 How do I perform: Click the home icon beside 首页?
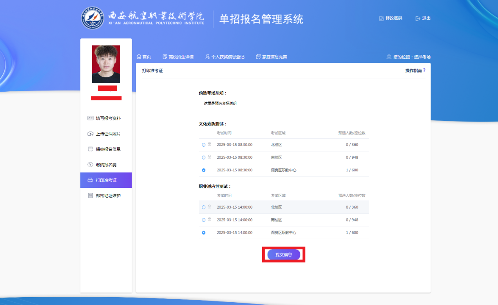(x=139, y=57)
